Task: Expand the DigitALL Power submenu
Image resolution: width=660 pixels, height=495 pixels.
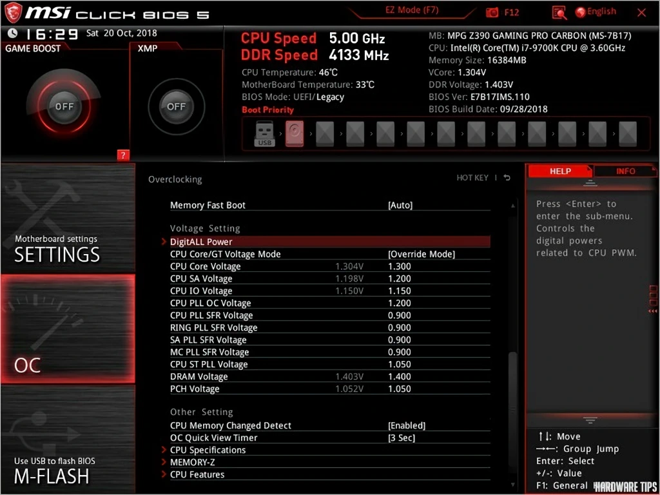Action: [x=330, y=242]
